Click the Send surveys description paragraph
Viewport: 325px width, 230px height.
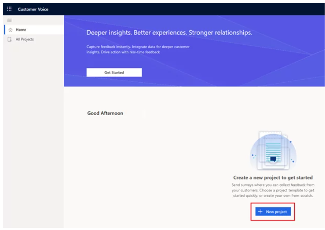[x=273, y=190]
